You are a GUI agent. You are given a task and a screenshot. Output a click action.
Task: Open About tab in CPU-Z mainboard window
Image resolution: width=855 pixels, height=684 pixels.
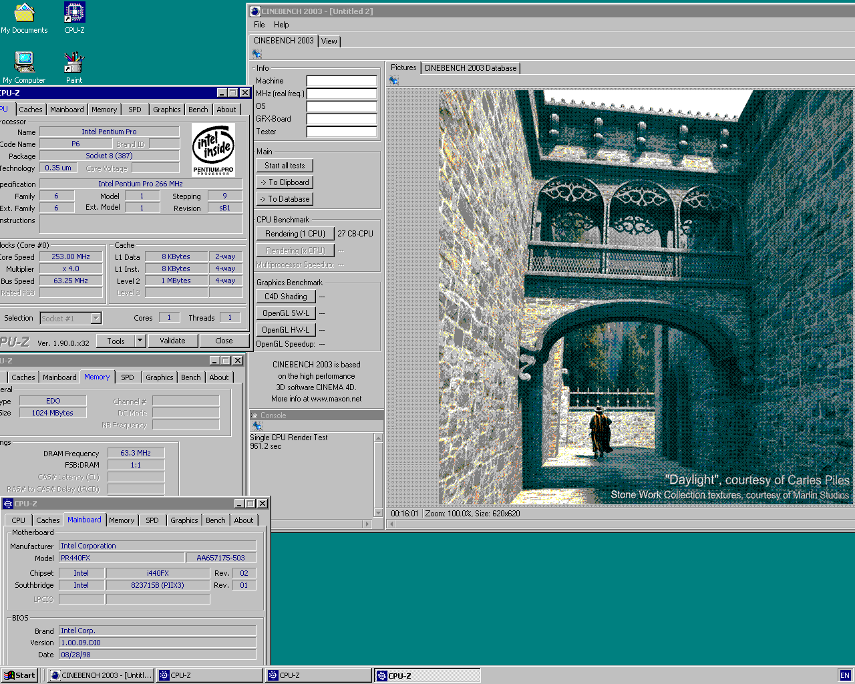(244, 520)
